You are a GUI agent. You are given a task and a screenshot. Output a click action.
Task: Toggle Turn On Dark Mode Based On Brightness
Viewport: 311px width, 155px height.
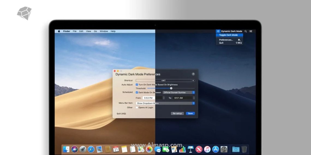[137, 85]
